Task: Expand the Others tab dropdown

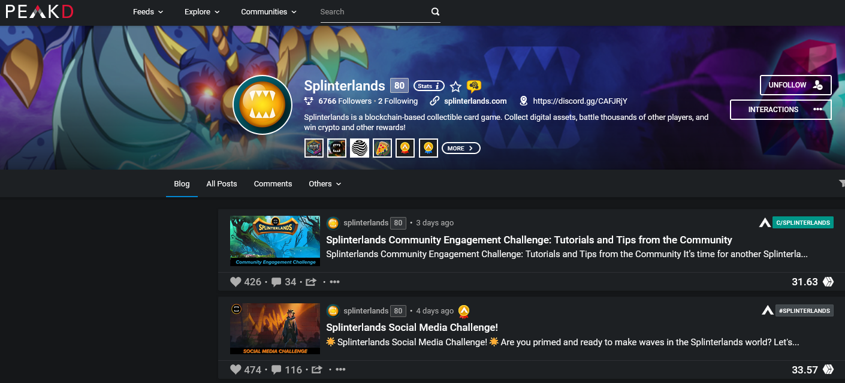Action: click(325, 183)
